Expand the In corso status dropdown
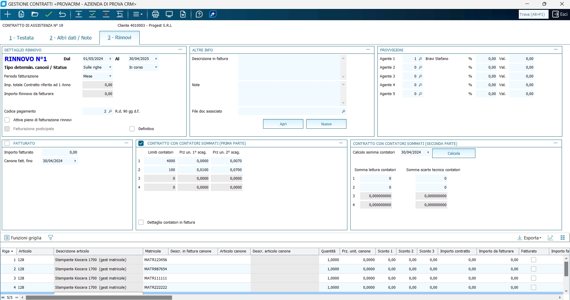The width and height of the screenshot is (570, 300). point(156,67)
